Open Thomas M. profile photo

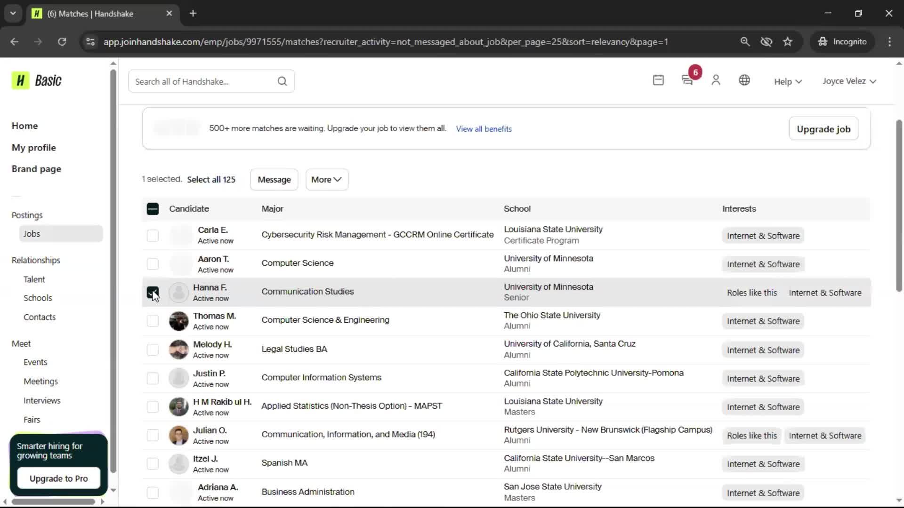pyautogui.click(x=179, y=321)
